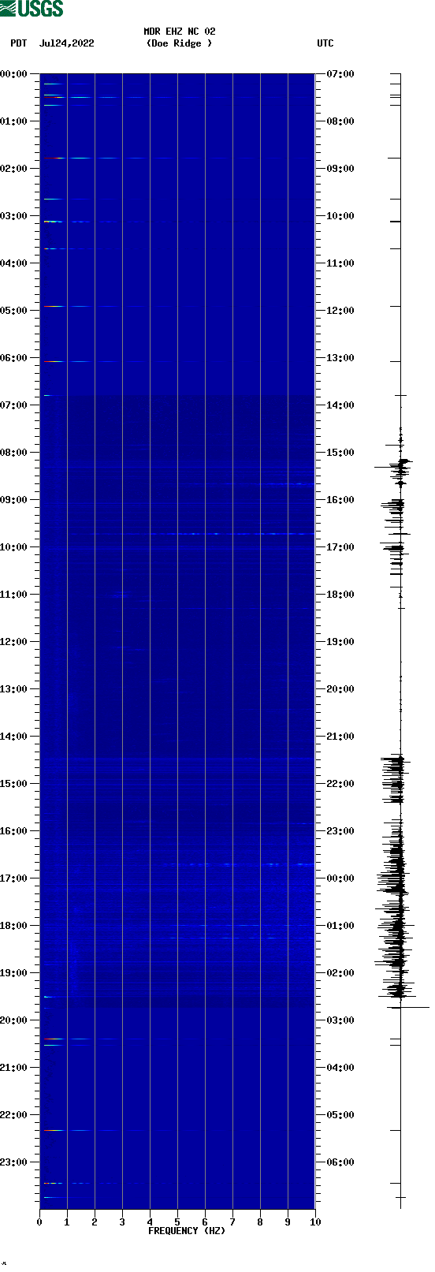Click frequency axis tick label 5
The height and width of the screenshot is (1272, 435).
[x=177, y=1222]
